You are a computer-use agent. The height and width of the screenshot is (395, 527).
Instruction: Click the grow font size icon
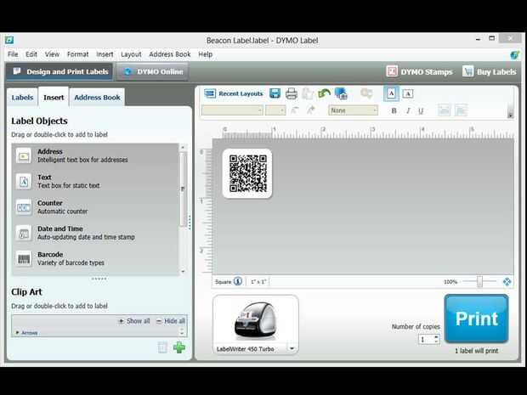[x=311, y=110]
